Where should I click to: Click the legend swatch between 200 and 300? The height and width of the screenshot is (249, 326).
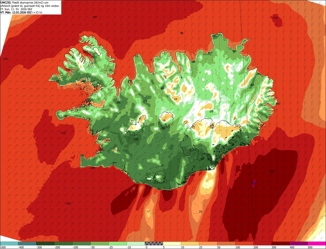(262, 243)
